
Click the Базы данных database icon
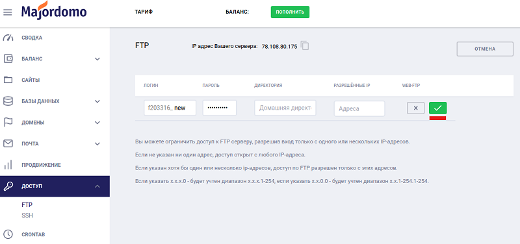point(8,101)
